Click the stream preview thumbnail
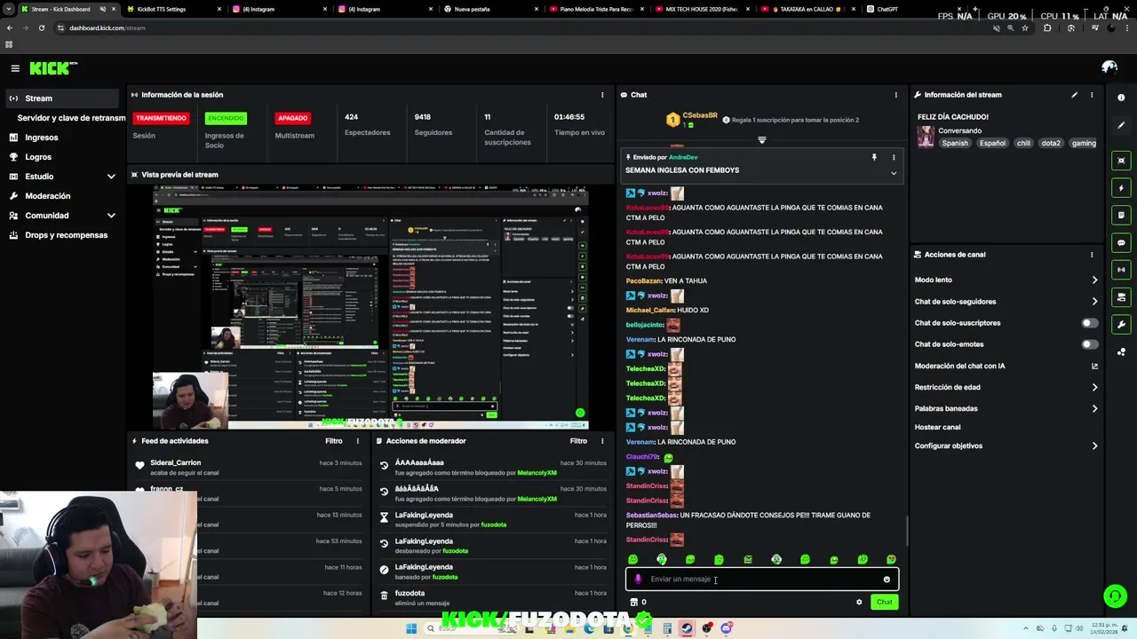 (370, 307)
